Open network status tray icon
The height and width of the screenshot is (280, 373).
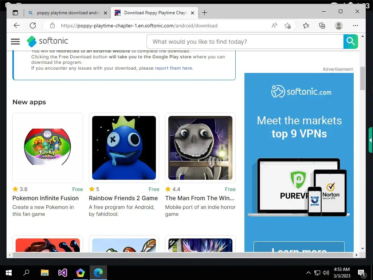click(317, 273)
